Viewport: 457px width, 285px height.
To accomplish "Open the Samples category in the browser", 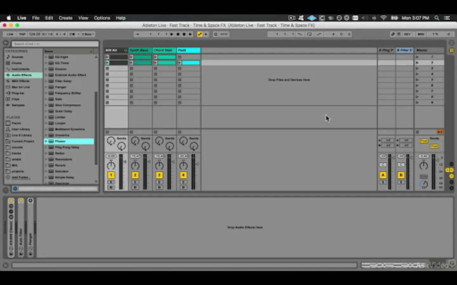I will click(18, 105).
